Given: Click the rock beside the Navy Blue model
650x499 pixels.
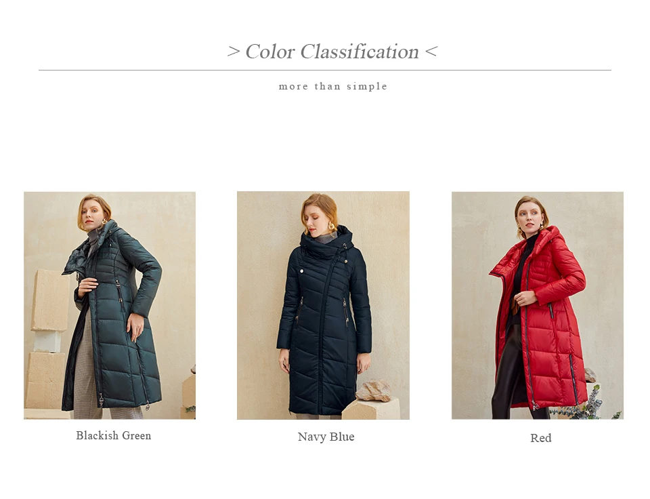Looking at the screenshot, I should click(374, 391).
